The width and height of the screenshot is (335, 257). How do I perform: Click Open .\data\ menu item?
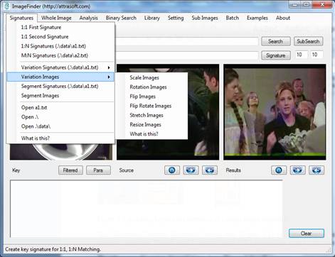(60, 126)
